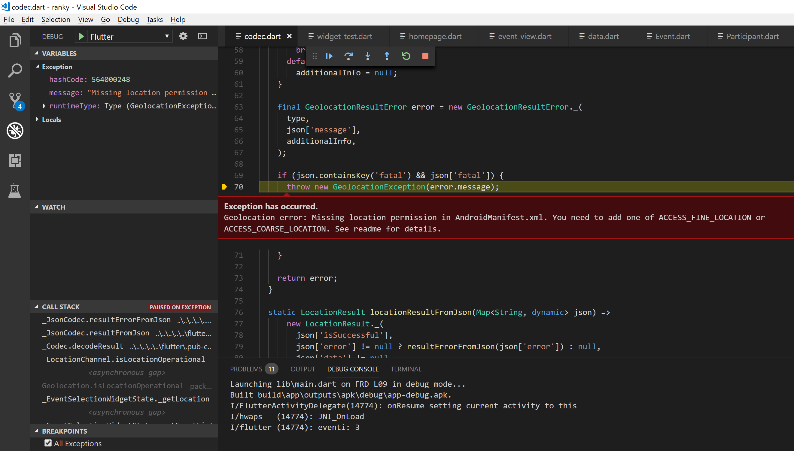The height and width of the screenshot is (451, 794).
Task: Uncheck the All Exceptions breakpoint
Action: coord(48,443)
